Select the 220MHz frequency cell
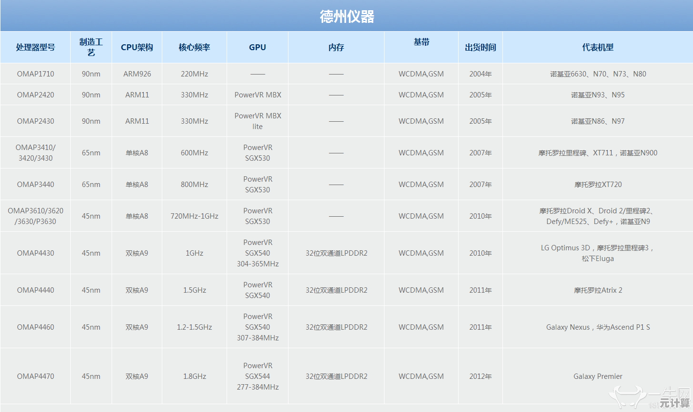The height and width of the screenshot is (412, 693). [x=194, y=74]
